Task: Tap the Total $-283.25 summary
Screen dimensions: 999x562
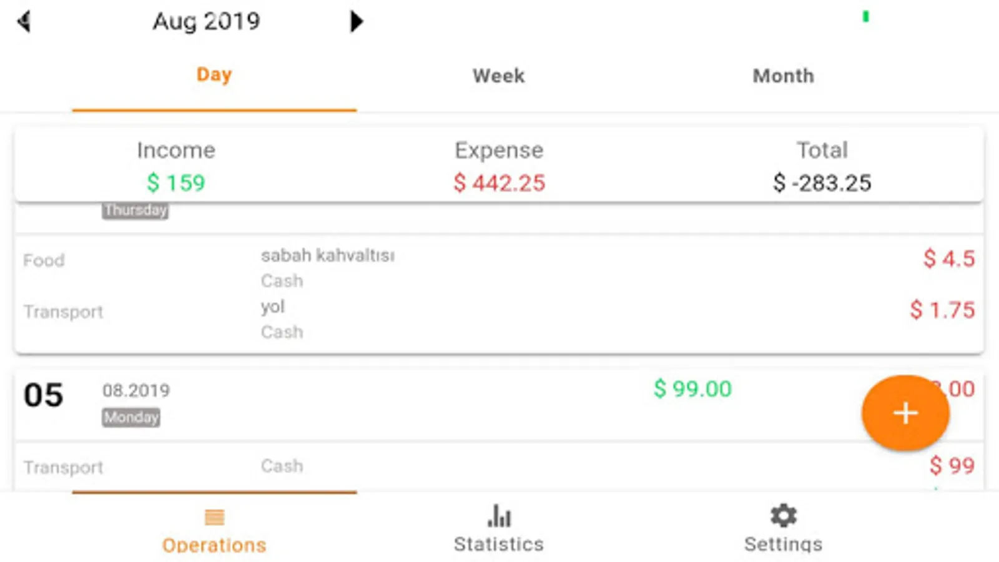Action: [822, 167]
